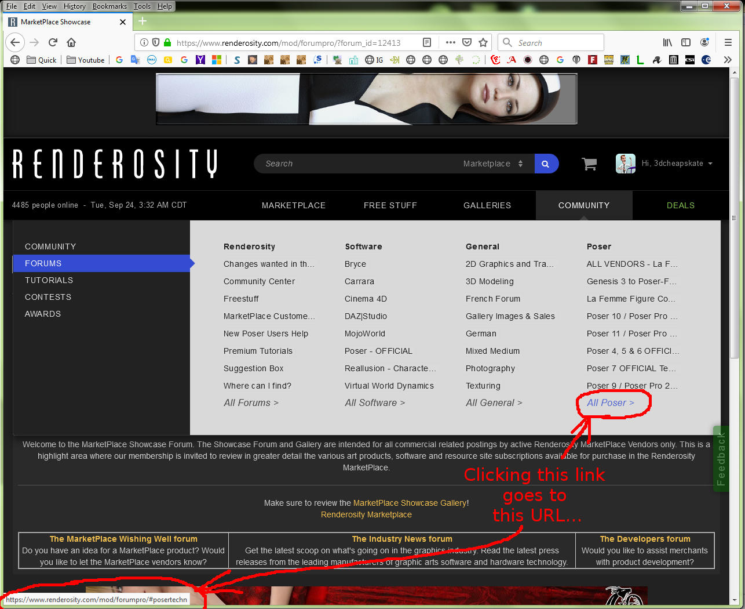Select AWARDS in the left community menu
745x609 pixels.
tap(43, 314)
